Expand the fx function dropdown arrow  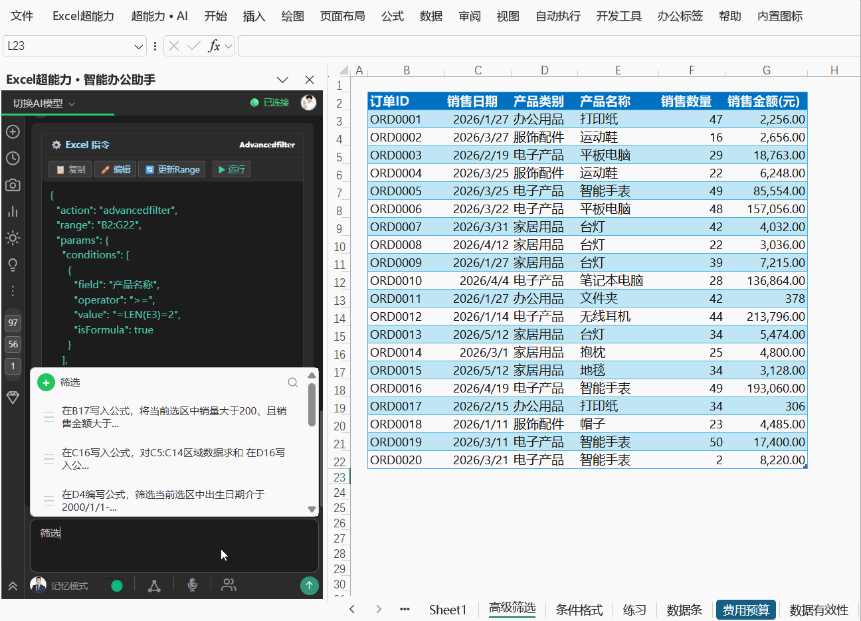coord(229,46)
